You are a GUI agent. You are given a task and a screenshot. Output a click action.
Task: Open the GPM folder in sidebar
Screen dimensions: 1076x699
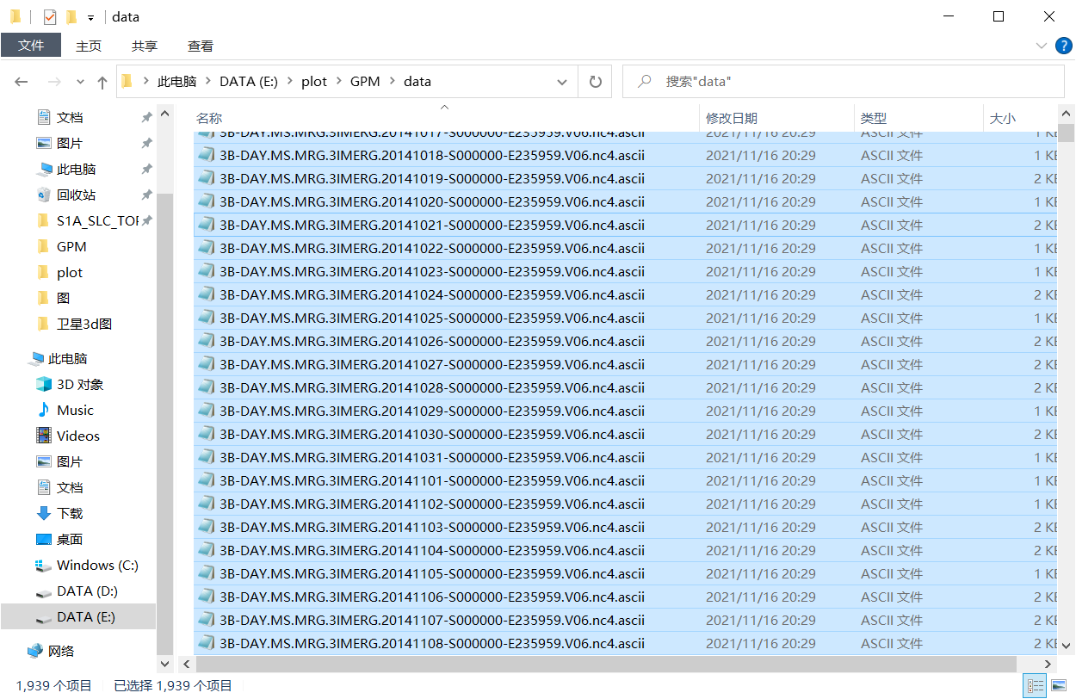pyautogui.click(x=71, y=247)
